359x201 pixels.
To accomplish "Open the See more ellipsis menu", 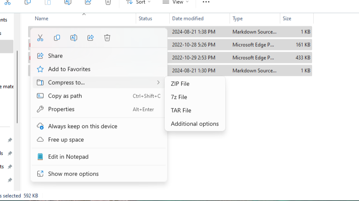I will coord(206,2).
